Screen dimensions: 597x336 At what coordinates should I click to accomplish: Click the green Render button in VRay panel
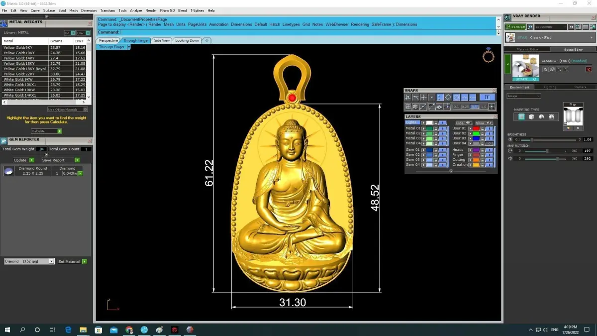pos(515,27)
